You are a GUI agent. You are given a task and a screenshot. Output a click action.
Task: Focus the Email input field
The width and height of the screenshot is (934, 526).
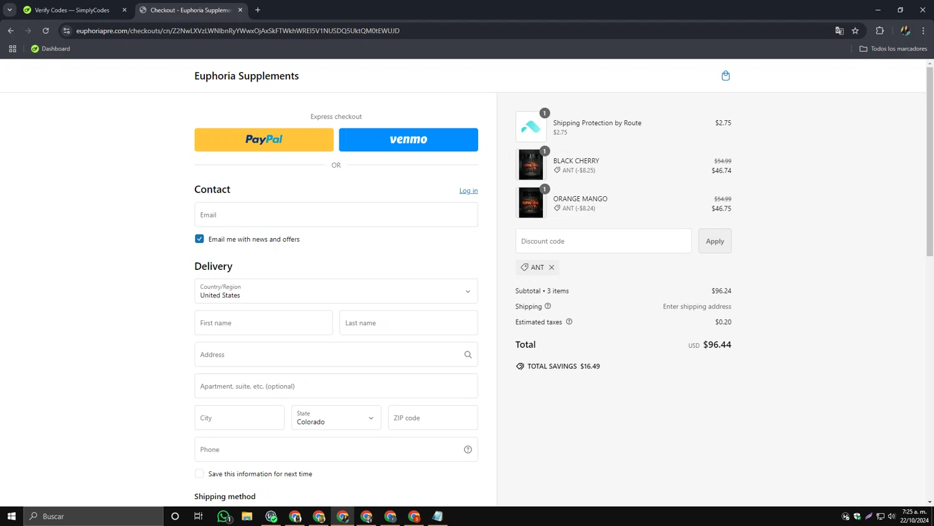click(336, 214)
